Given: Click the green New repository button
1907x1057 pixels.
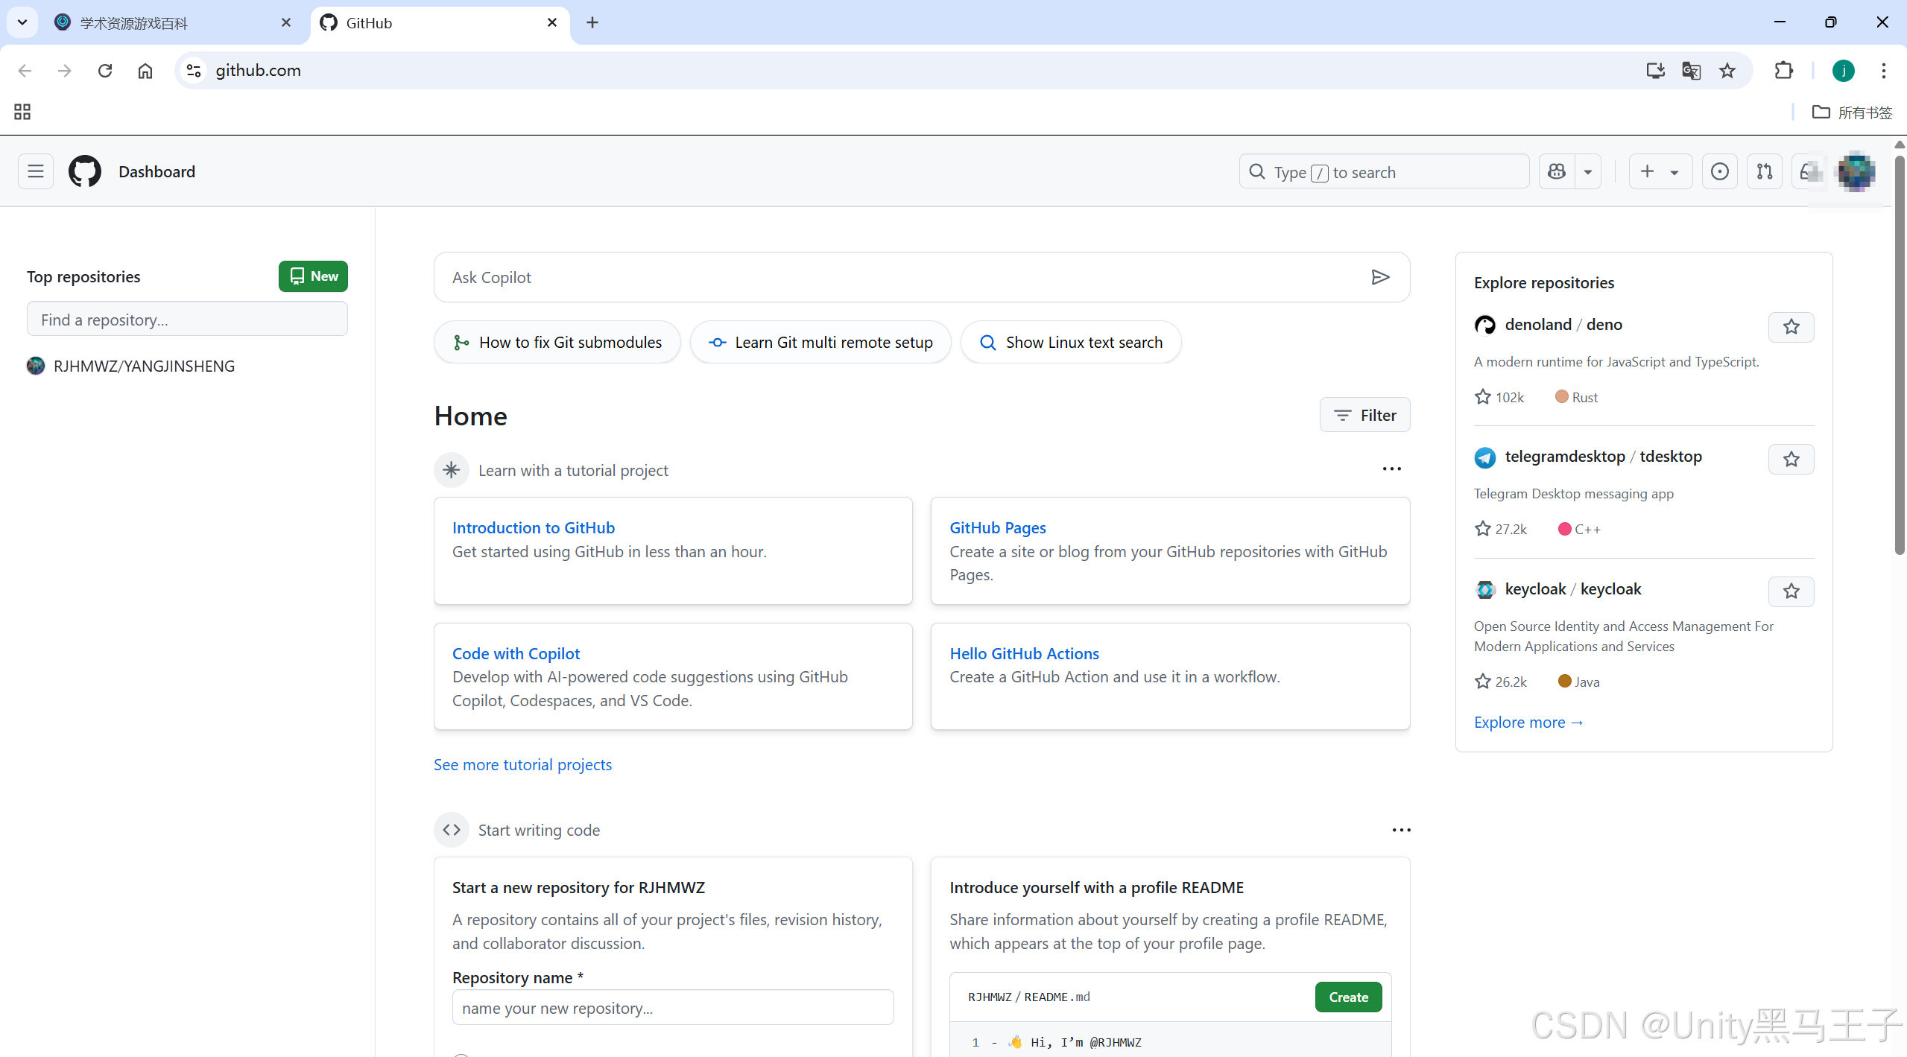Looking at the screenshot, I should click(x=313, y=276).
